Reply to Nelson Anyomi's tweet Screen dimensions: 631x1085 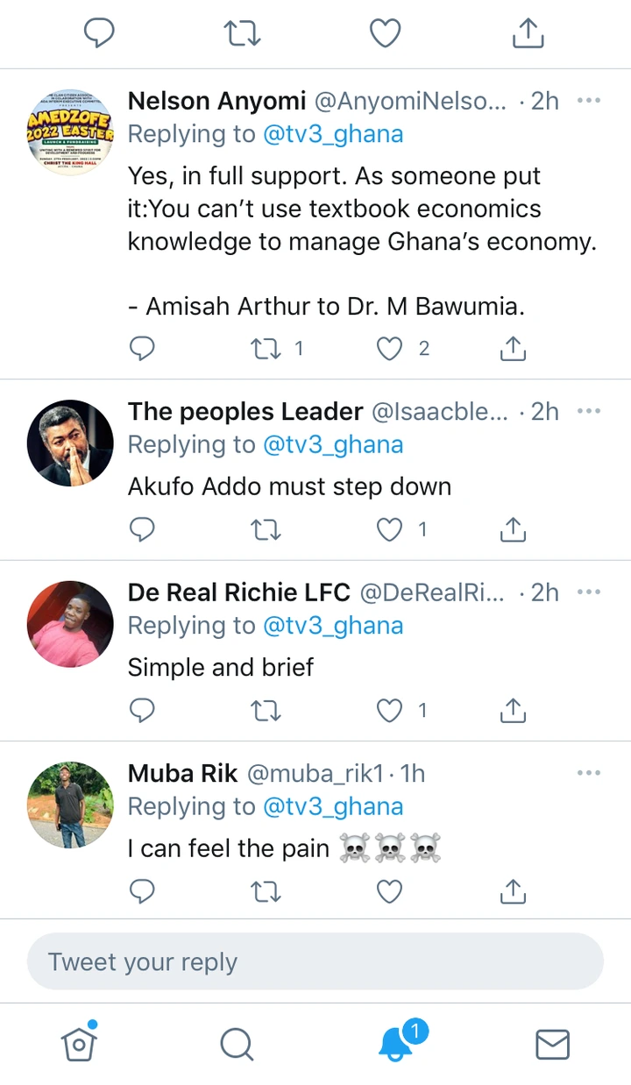pyautogui.click(x=142, y=349)
